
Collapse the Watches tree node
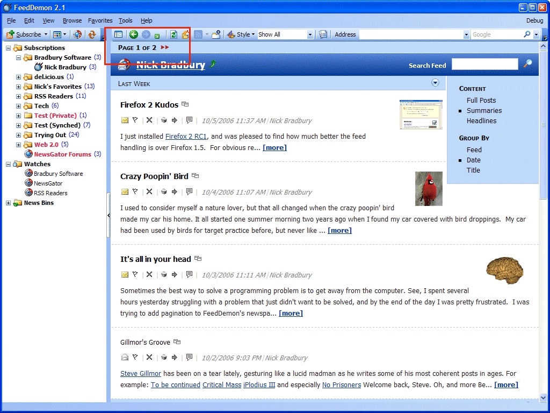point(9,164)
